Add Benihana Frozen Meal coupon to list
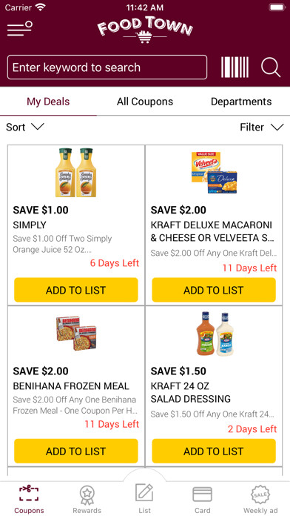This screenshot has width=290, height=516. tap(76, 451)
